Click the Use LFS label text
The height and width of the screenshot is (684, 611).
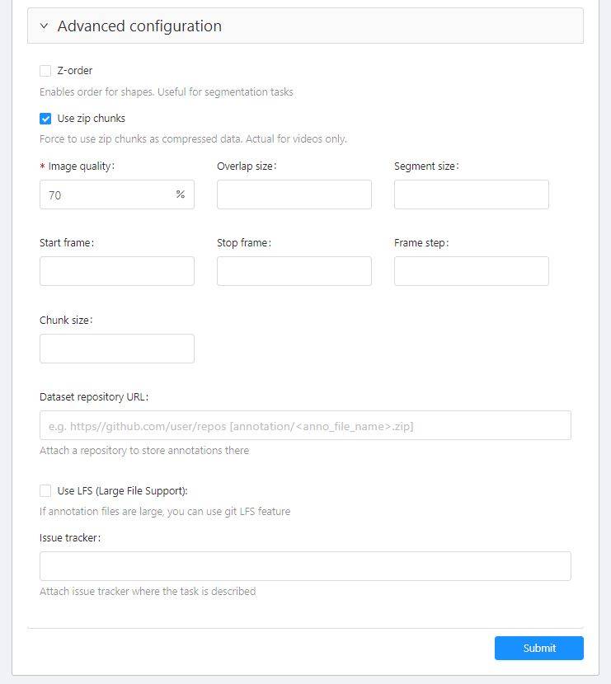pyautogui.click(x=123, y=491)
